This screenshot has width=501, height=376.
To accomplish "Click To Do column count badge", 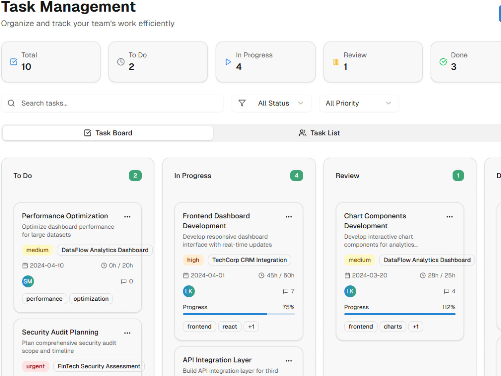I will point(135,176).
